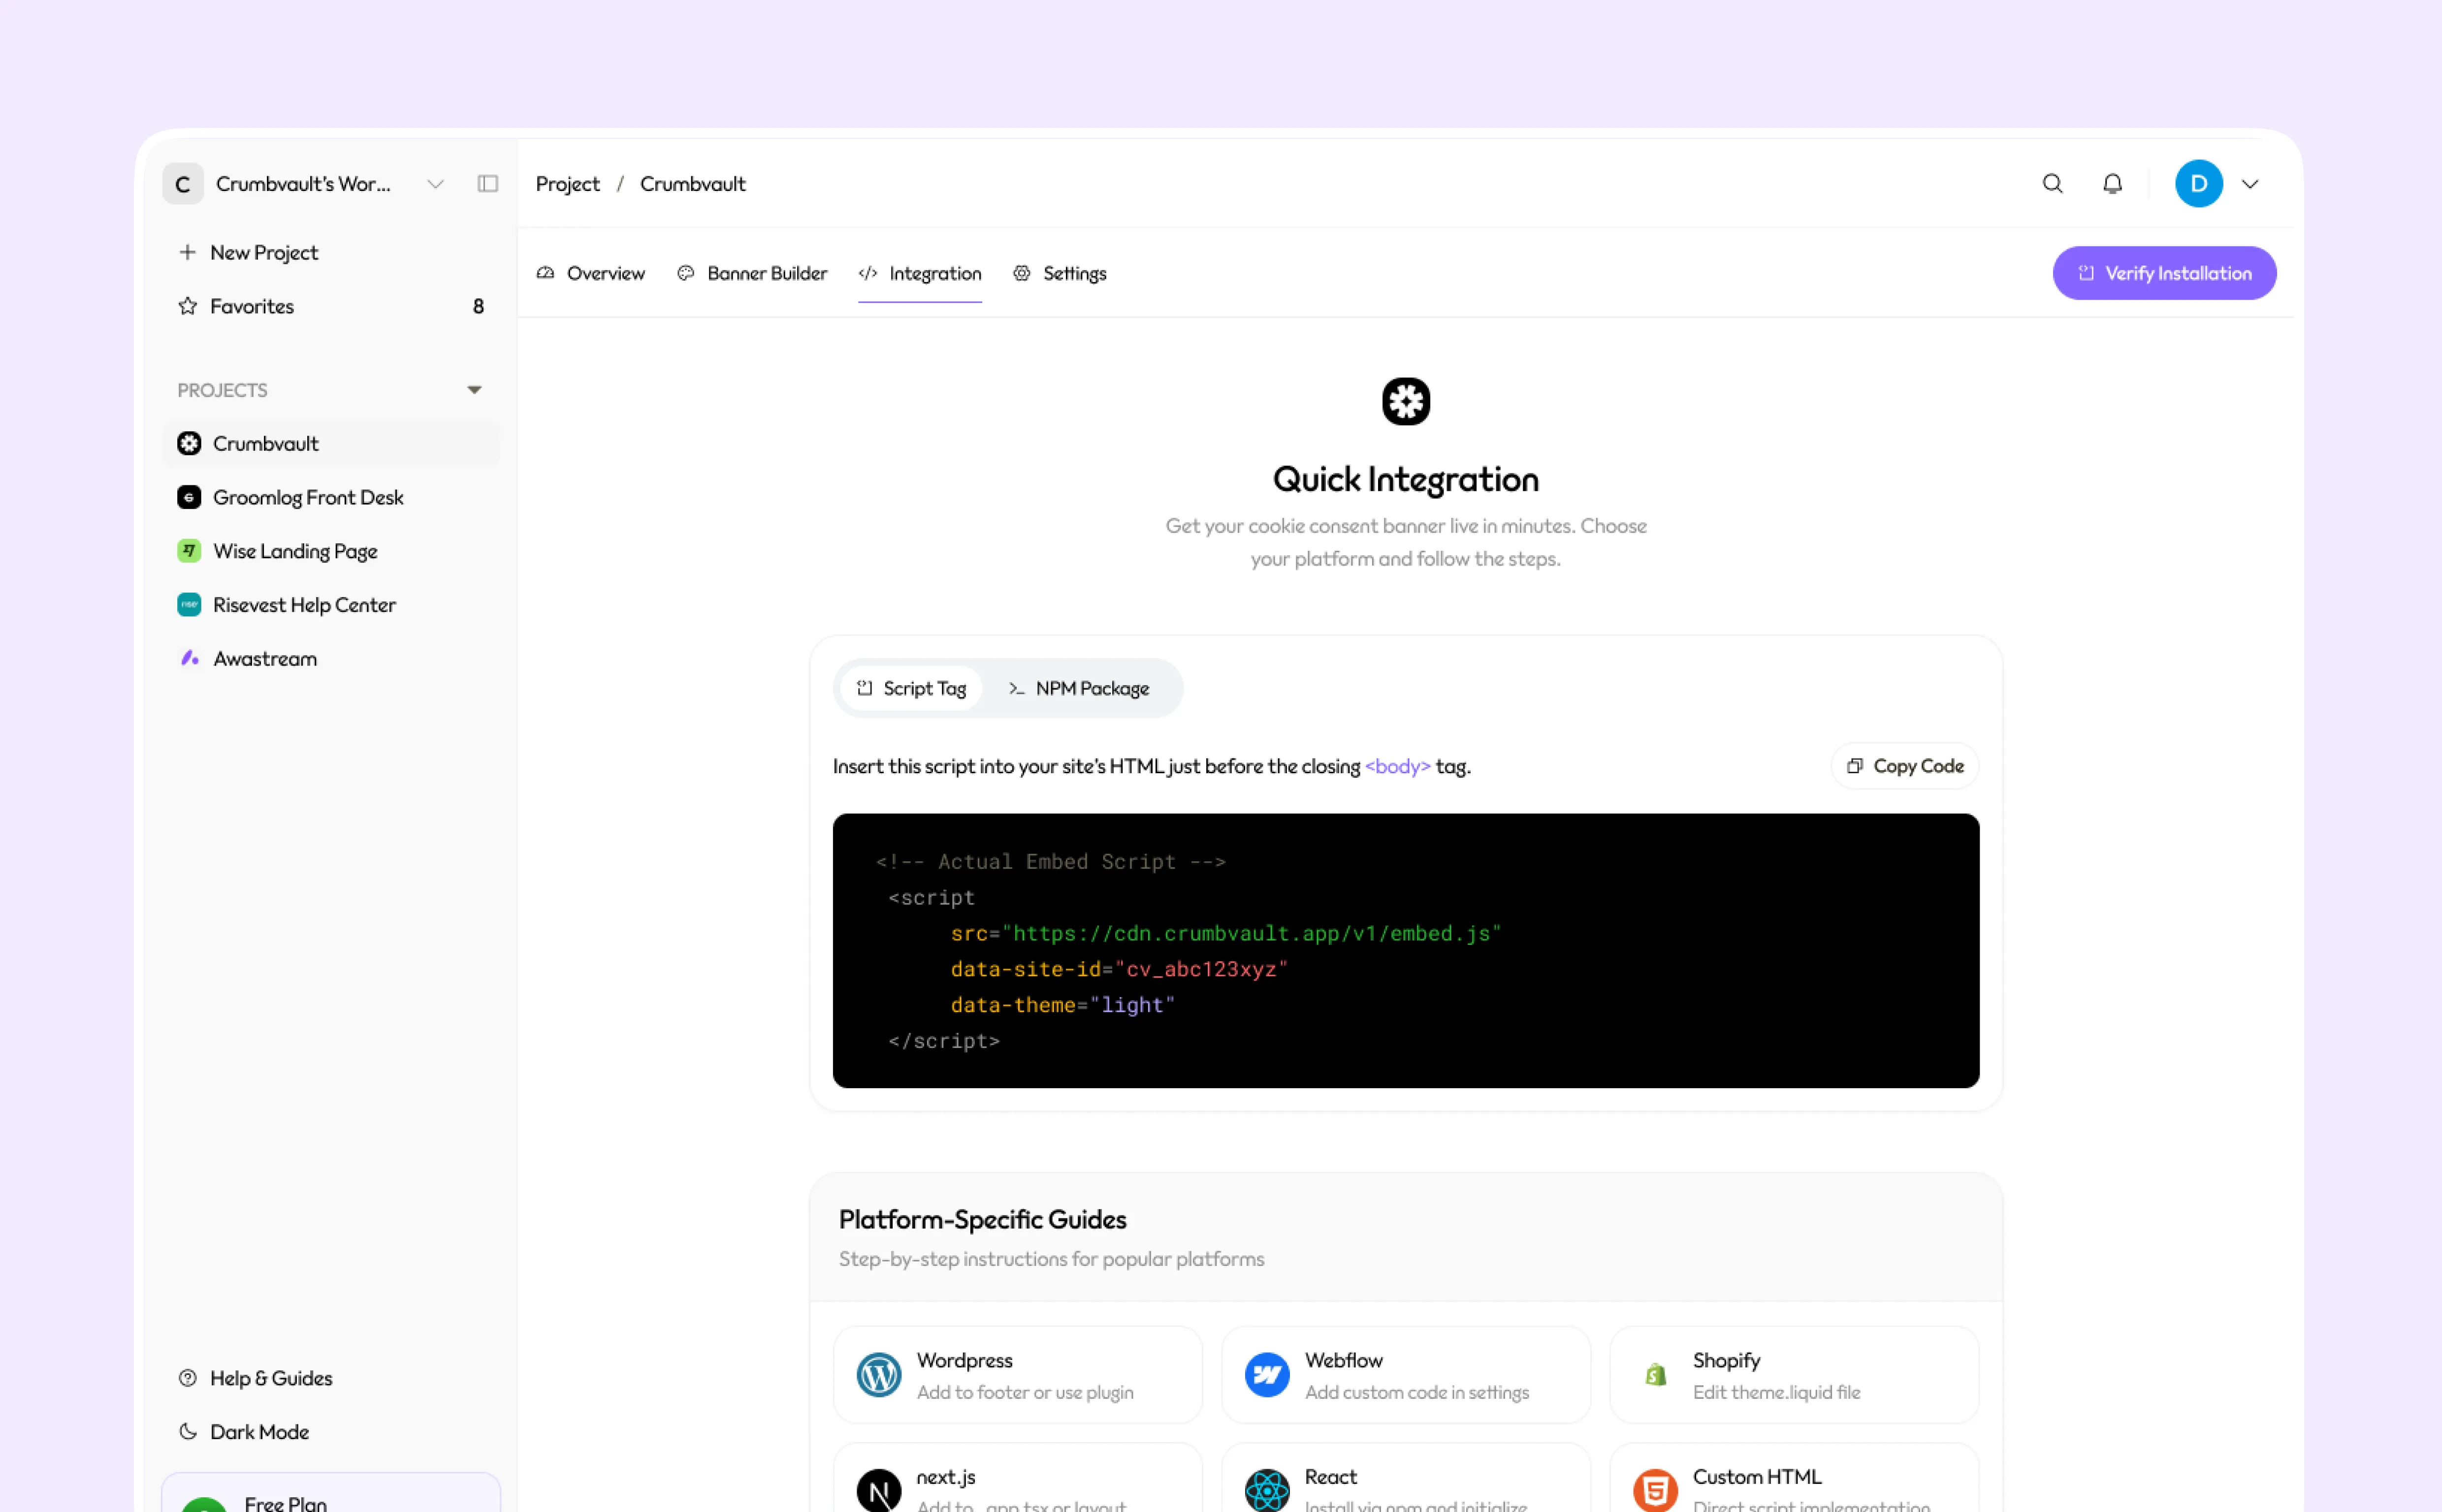Screen dimensions: 2442x1512
Task: Click the Verify Installation button
Action: pos(2164,273)
